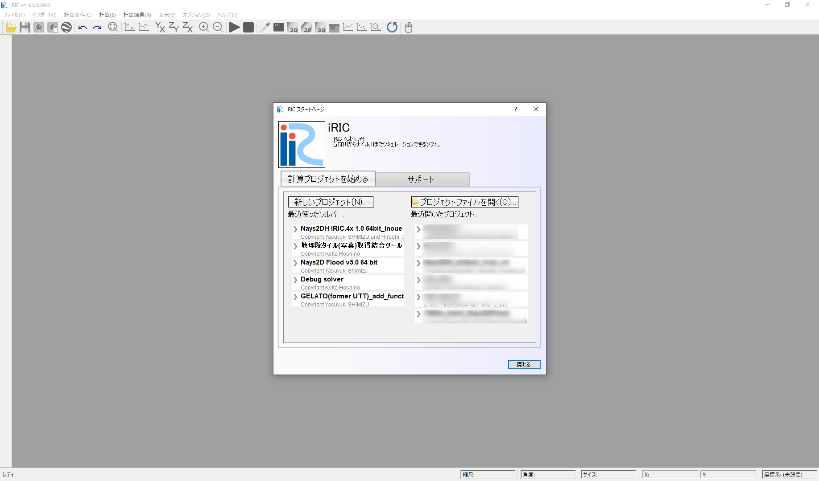This screenshot has width=819, height=481.
Task: Click the undo arrow icon
Action: 83,27
